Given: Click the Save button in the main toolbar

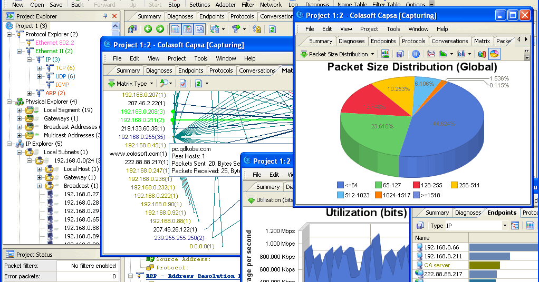Looking at the screenshot, I should click(56, 4).
